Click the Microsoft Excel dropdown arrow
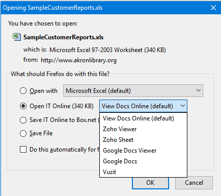This screenshot has width=221, height=196. 199,90
